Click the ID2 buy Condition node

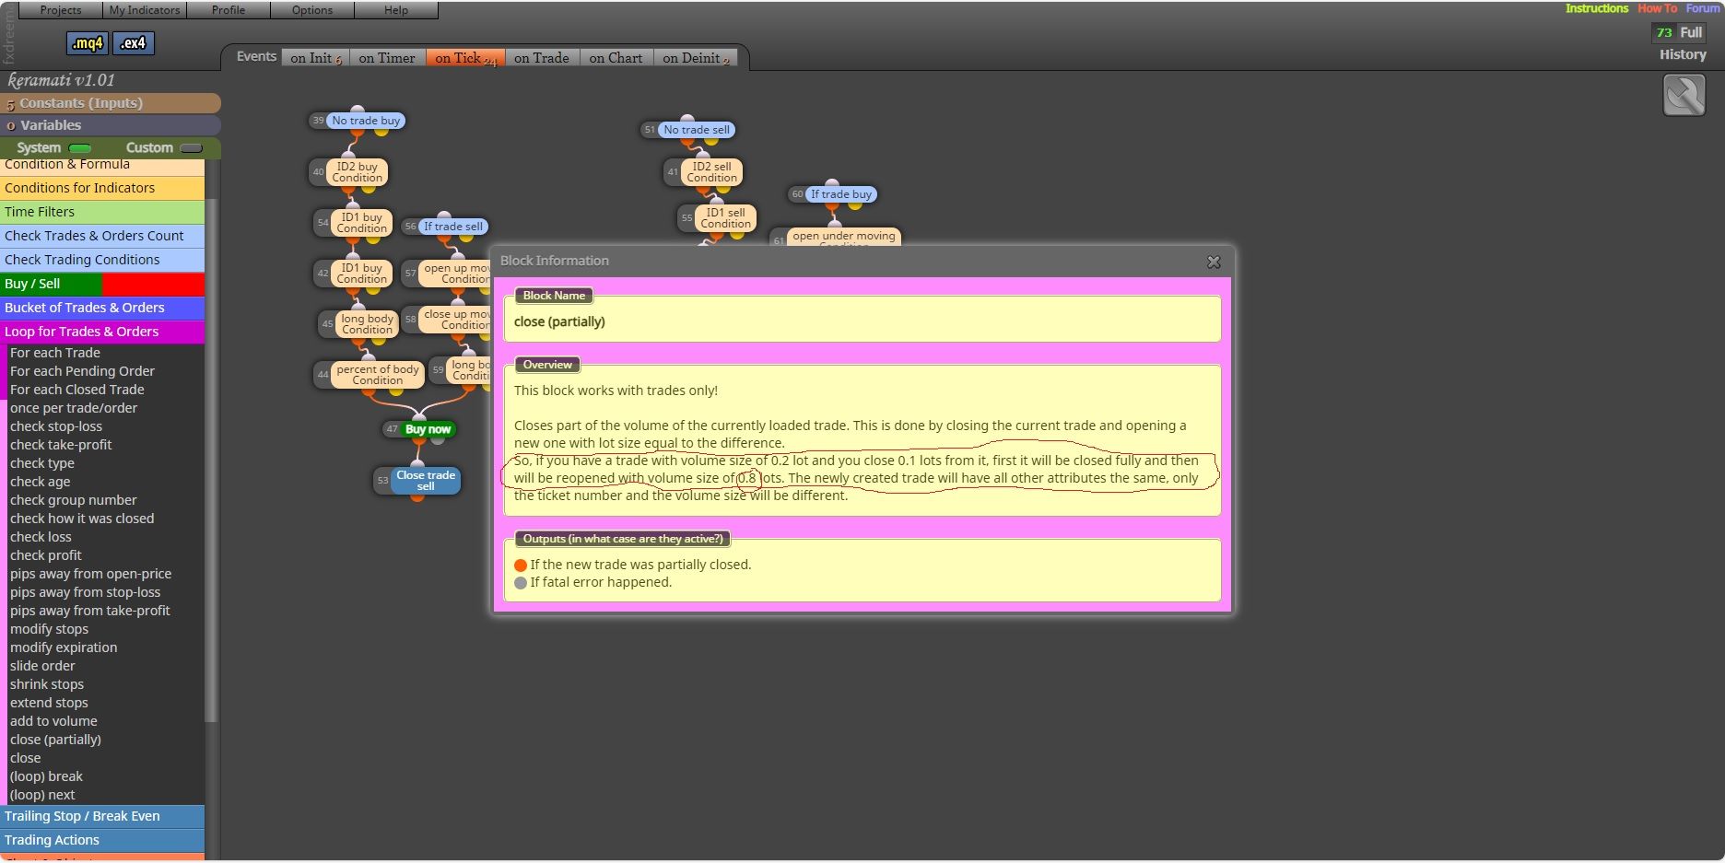click(x=357, y=172)
